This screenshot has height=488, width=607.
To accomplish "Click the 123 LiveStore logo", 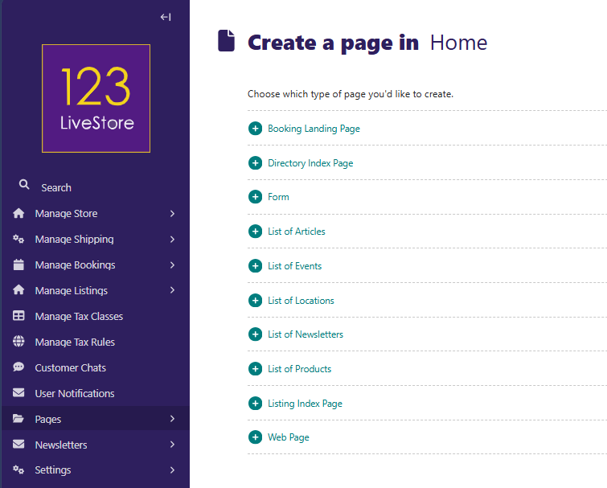I will coord(96,98).
